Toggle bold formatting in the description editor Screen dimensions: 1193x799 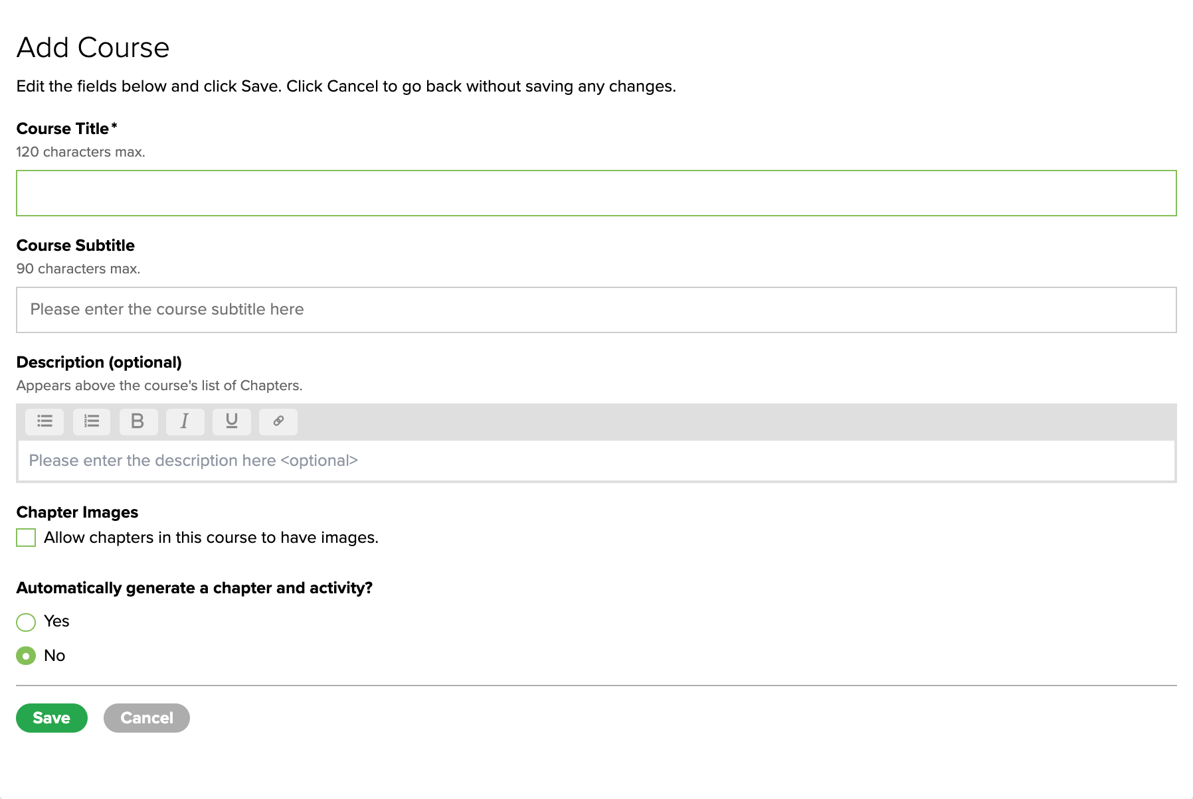pyautogui.click(x=138, y=421)
